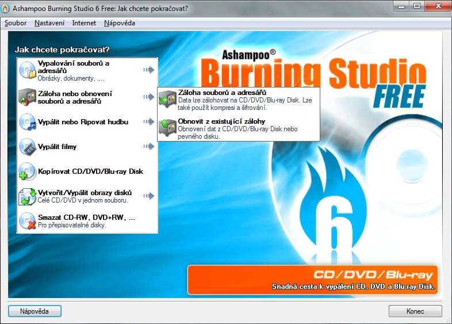Click the Konec button
The image size is (452, 324).
[x=415, y=311]
